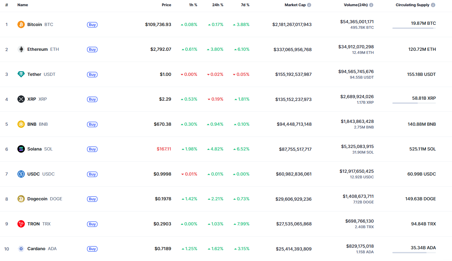Sort by the Market Cap column header

click(295, 5)
